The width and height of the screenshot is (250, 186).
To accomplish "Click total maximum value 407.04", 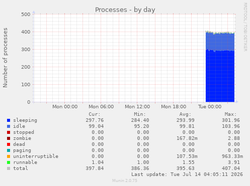I will (231, 168).
